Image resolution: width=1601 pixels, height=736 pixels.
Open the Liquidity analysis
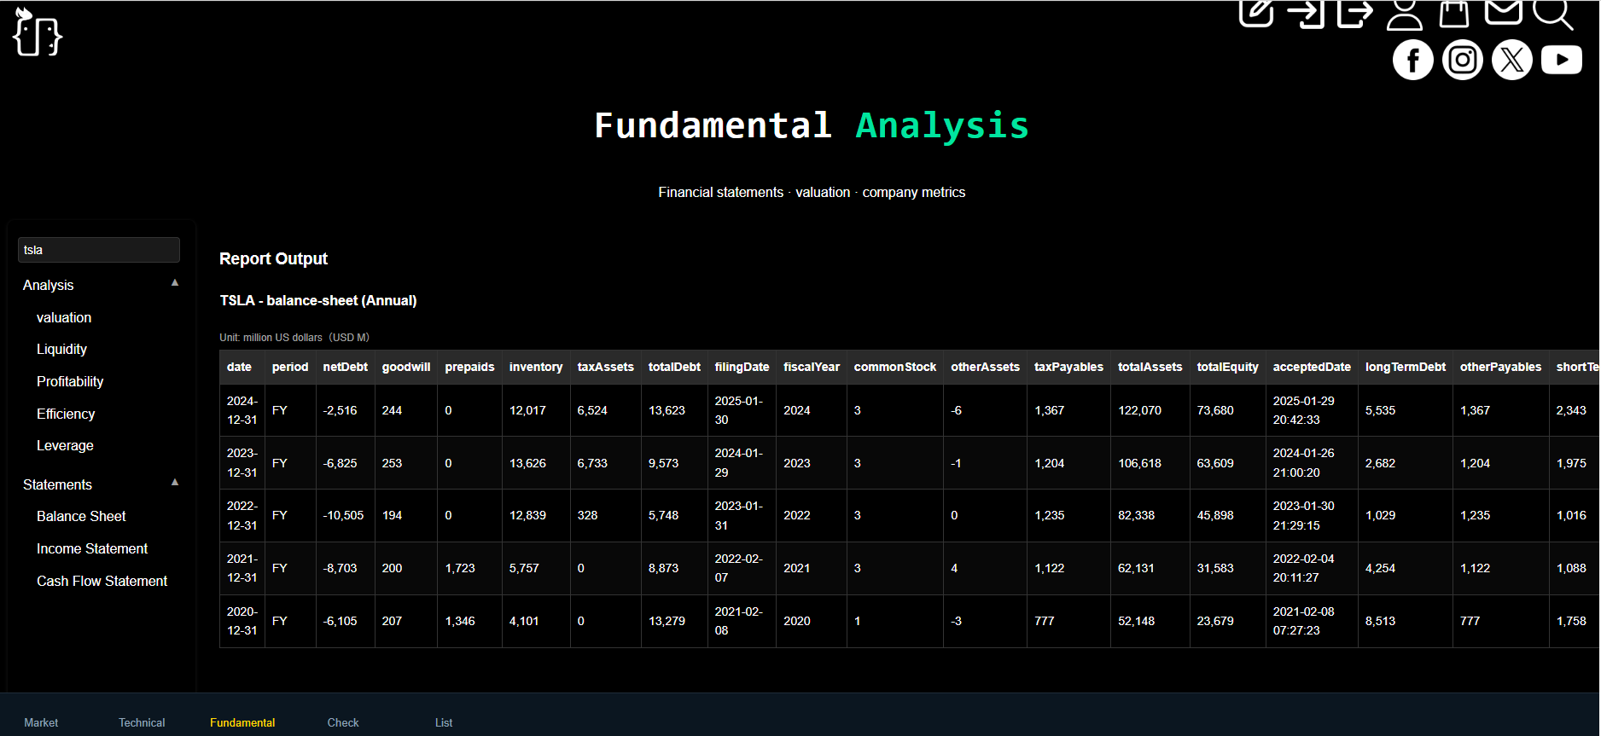(61, 349)
